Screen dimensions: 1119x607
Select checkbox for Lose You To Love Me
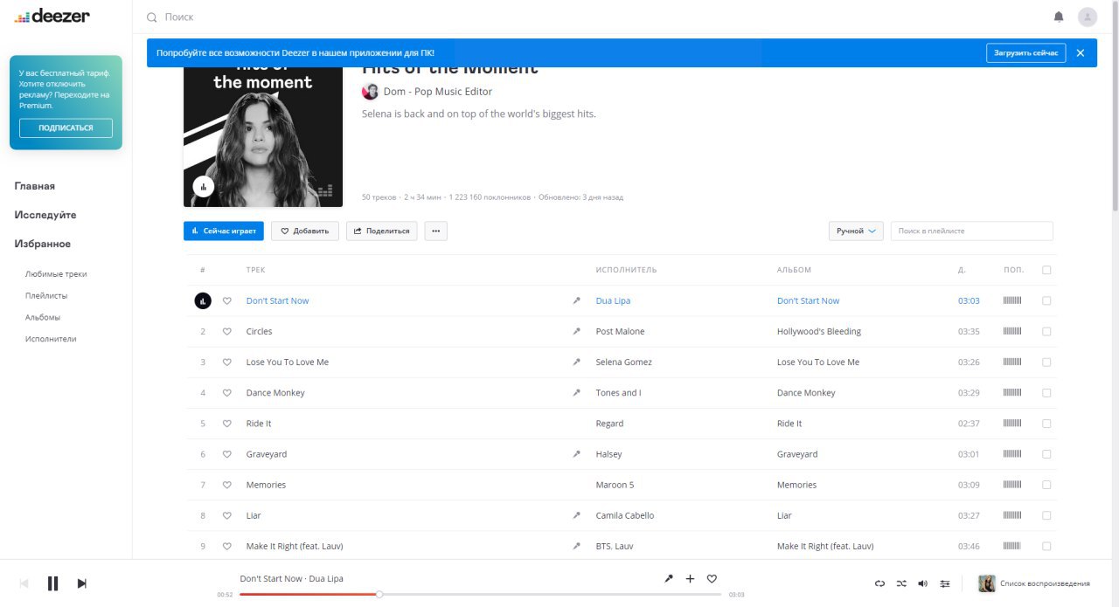1046,362
